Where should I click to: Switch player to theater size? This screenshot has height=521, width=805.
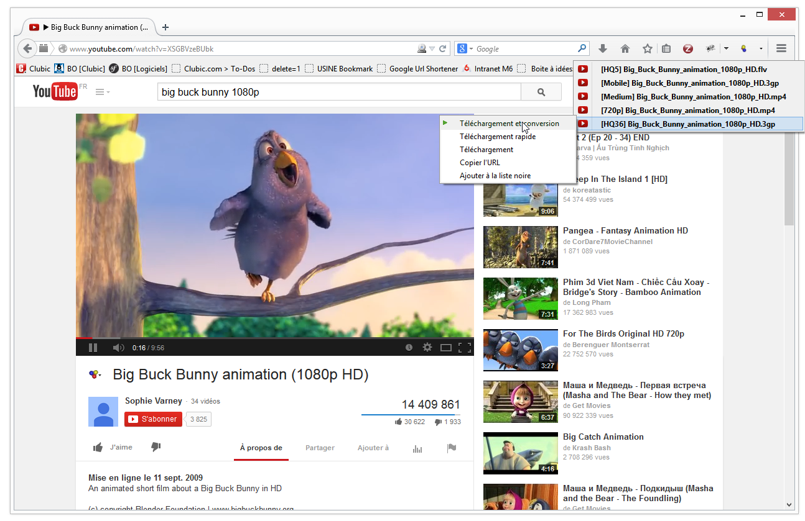pyautogui.click(x=445, y=348)
